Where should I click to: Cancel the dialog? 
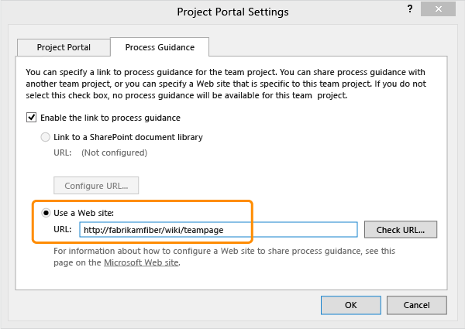[417, 305]
